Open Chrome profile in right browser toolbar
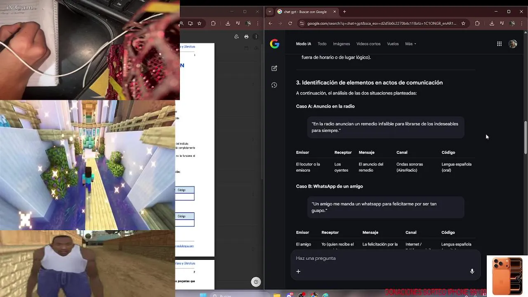This screenshot has height=297, width=528. click(x=511, y=24)
